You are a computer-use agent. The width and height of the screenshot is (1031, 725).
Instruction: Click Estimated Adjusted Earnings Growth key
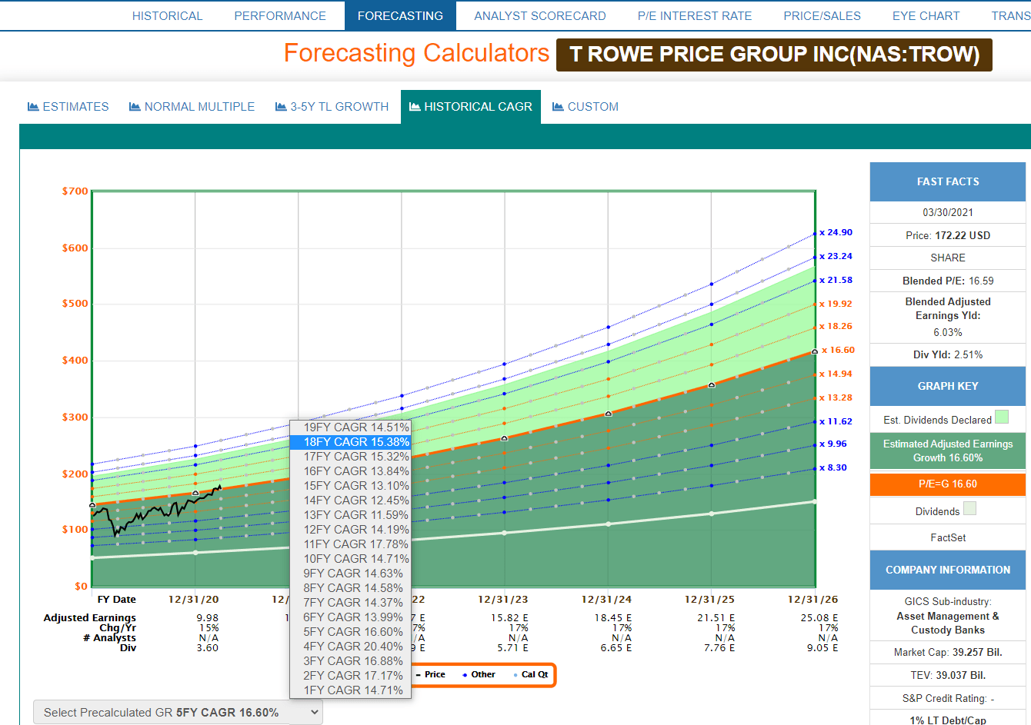tap(948, 451)
